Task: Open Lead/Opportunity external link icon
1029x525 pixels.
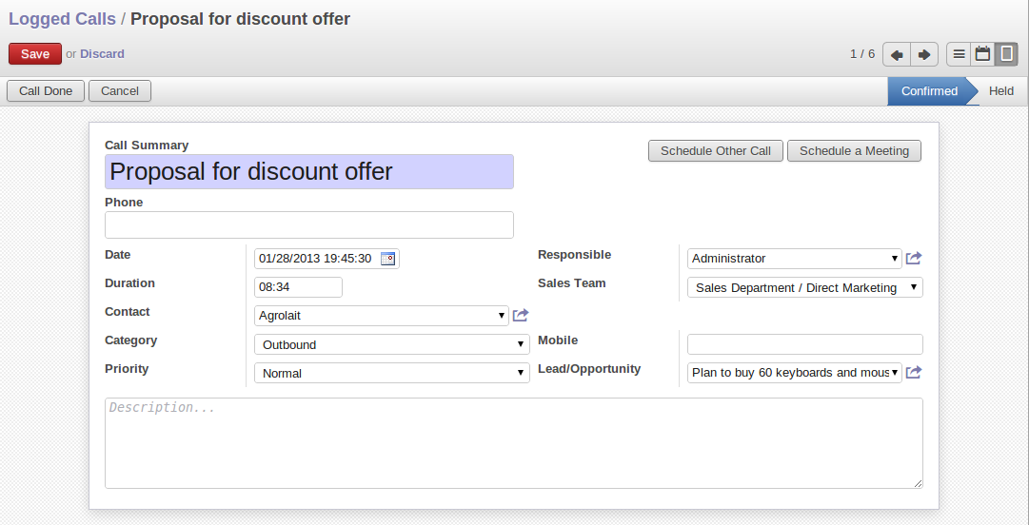Action: pos(914,372)
